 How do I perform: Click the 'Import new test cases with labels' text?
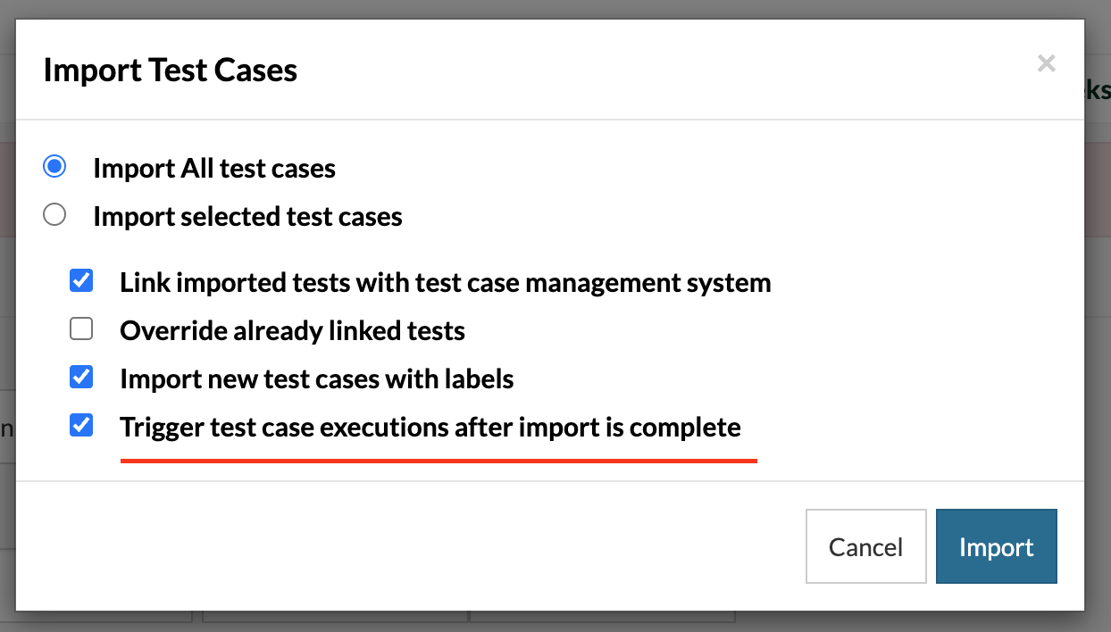(x=316, y=379)
